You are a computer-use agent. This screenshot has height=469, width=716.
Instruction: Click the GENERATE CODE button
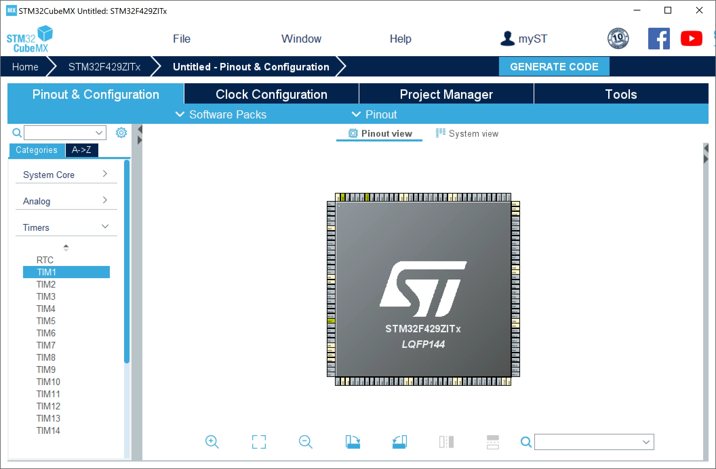(x=554, y=67)
